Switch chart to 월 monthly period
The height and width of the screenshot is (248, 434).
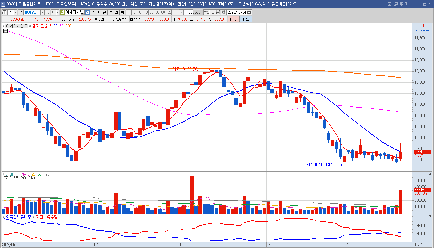tap(99, 12)
